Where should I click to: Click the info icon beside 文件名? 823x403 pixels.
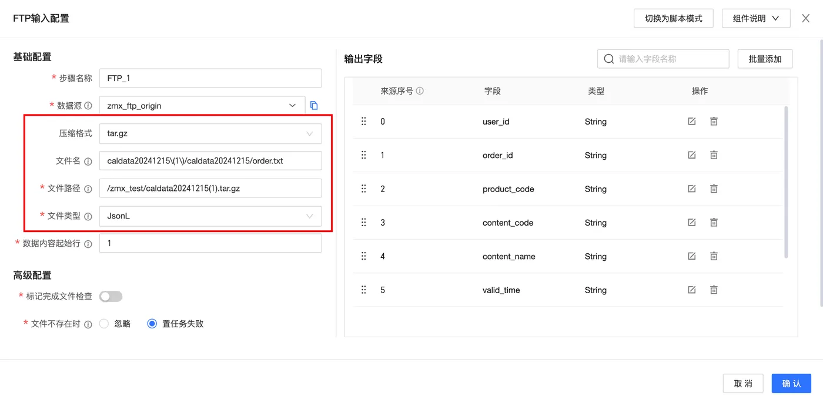(88, 161)
